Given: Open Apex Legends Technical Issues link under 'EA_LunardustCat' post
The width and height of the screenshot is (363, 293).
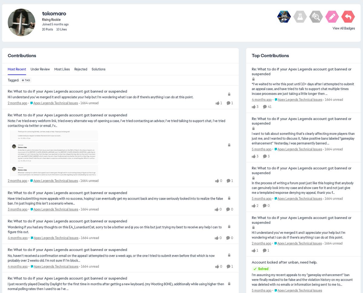Looking at the screenshot, I should point(56,238).
